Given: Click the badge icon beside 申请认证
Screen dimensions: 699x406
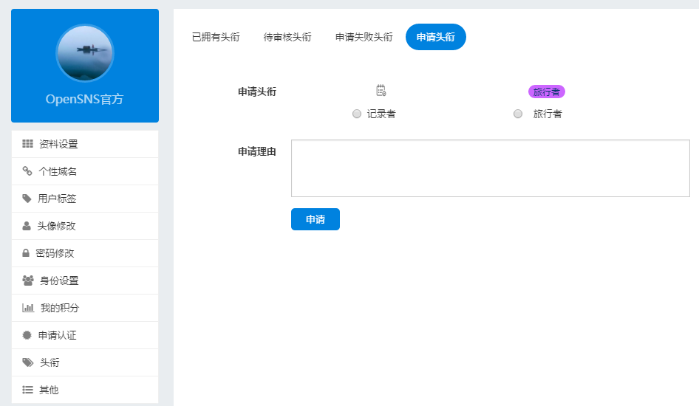Looking at the screenshot, I should pos(27,335).
